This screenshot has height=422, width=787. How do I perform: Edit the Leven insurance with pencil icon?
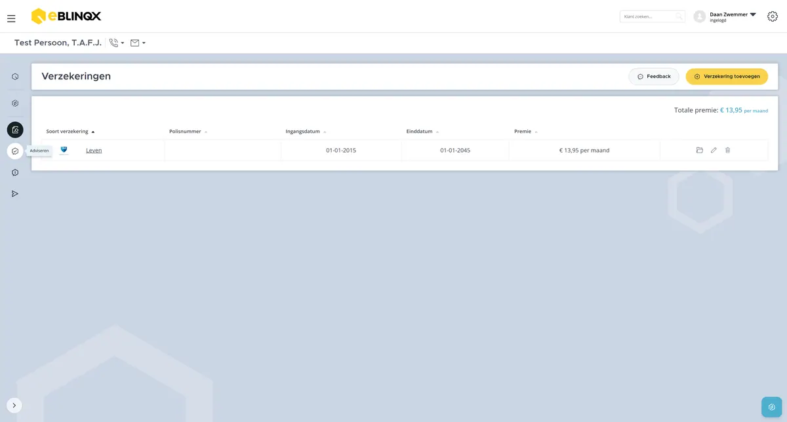coord(714,150)
